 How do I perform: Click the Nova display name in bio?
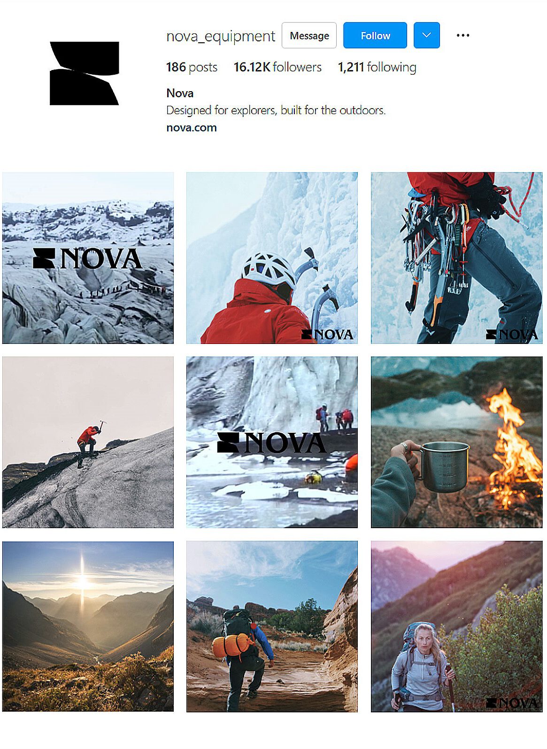point(180,93)
